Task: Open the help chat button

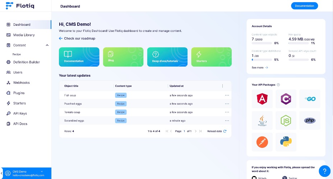Action: 324,171
